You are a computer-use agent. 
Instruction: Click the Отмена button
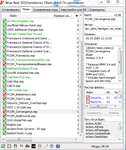tap(114, 113)
